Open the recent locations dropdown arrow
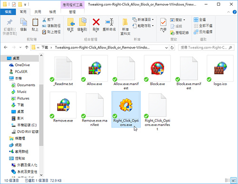 pos(20,48)
